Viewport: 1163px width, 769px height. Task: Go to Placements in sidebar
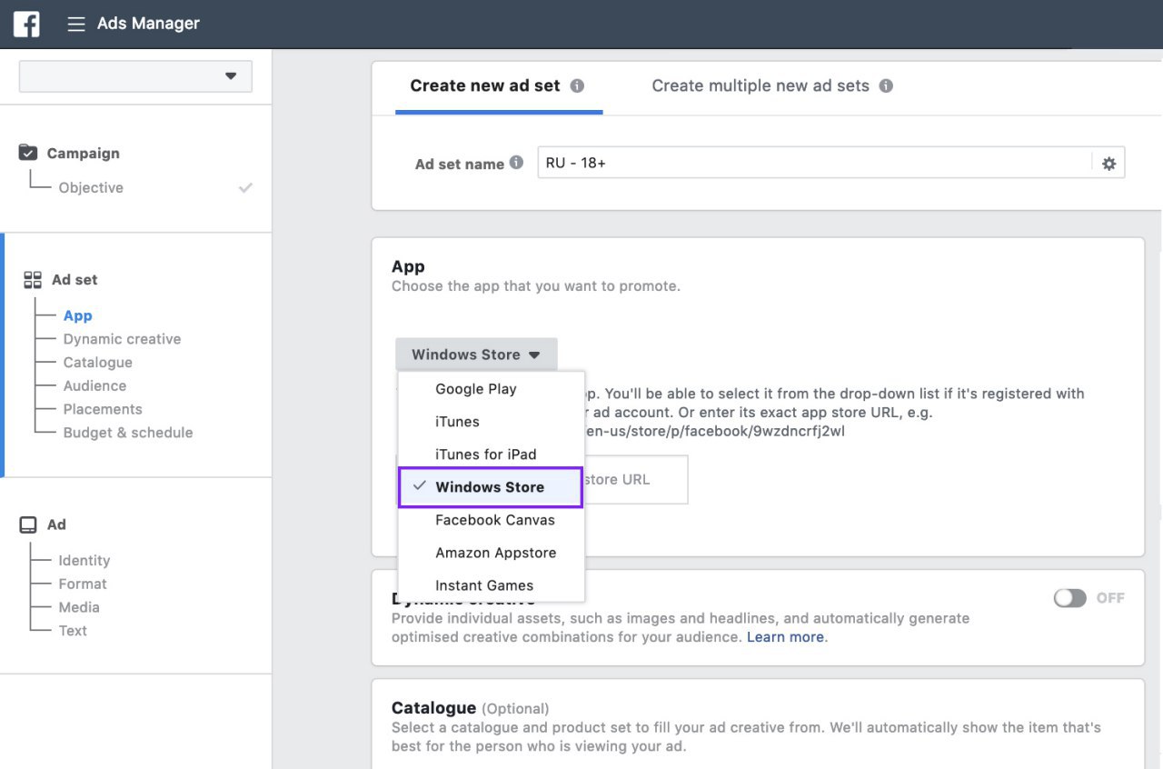click(103, 409)
